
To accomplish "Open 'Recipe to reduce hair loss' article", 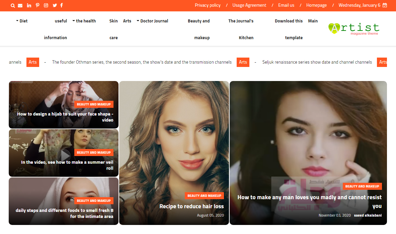I will tap(192, 207).
